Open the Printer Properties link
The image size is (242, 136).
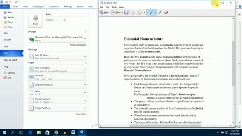pos(78,45)
